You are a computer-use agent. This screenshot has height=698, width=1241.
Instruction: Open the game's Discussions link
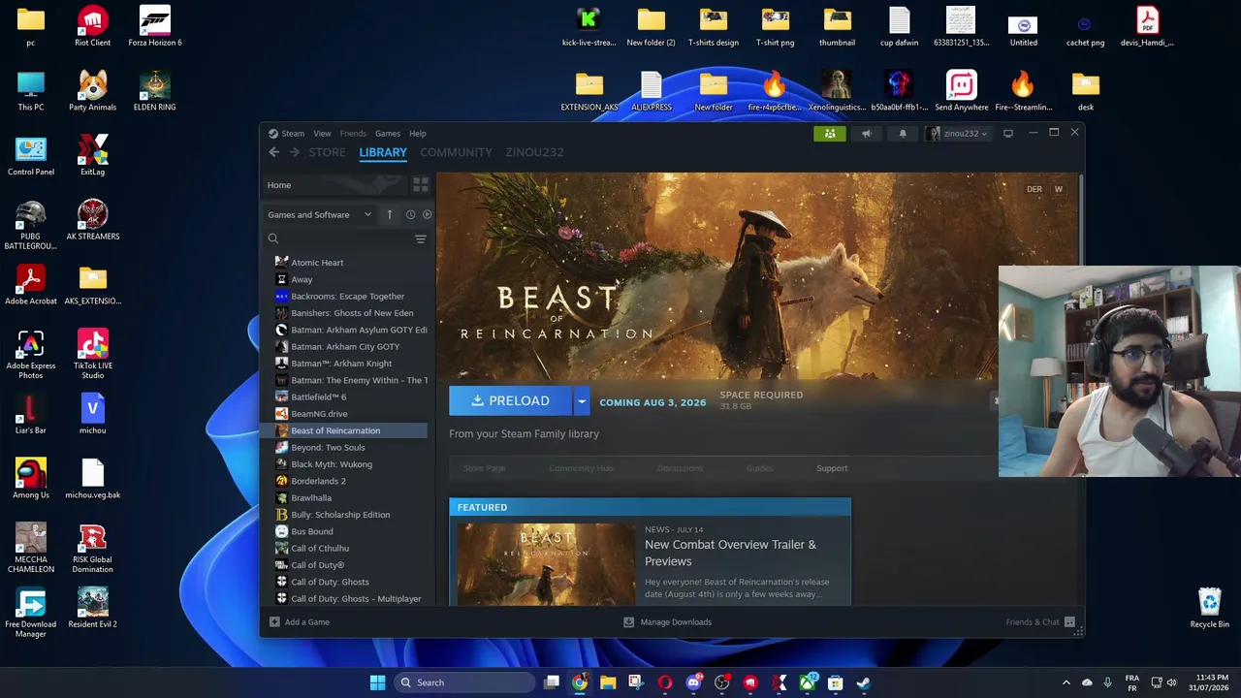click(680, 468)
